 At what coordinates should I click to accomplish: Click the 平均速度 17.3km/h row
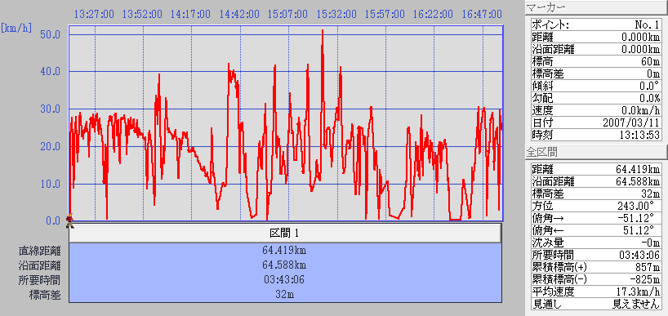pos(596,292)
